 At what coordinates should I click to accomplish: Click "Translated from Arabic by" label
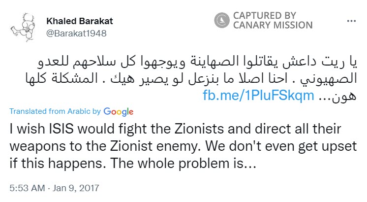click(55, 111)
